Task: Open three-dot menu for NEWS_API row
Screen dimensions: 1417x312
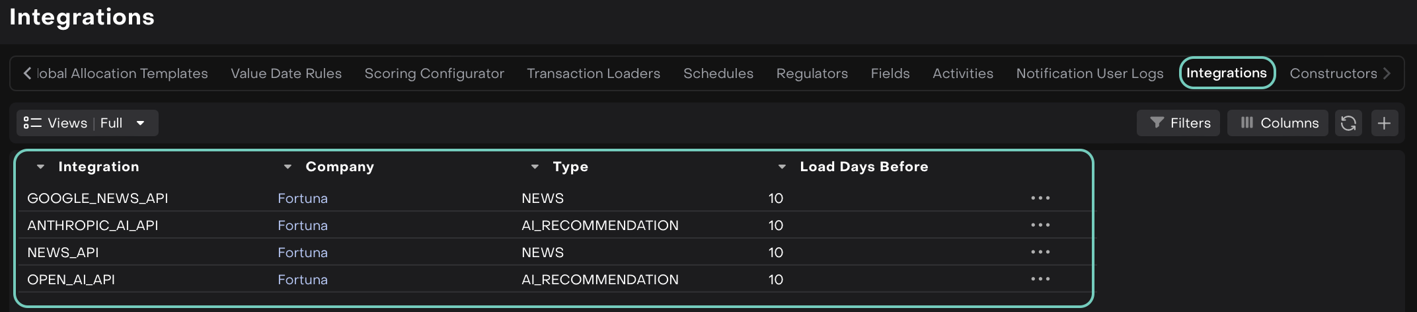Action: pyautogui.click(x=1040, y=253)
